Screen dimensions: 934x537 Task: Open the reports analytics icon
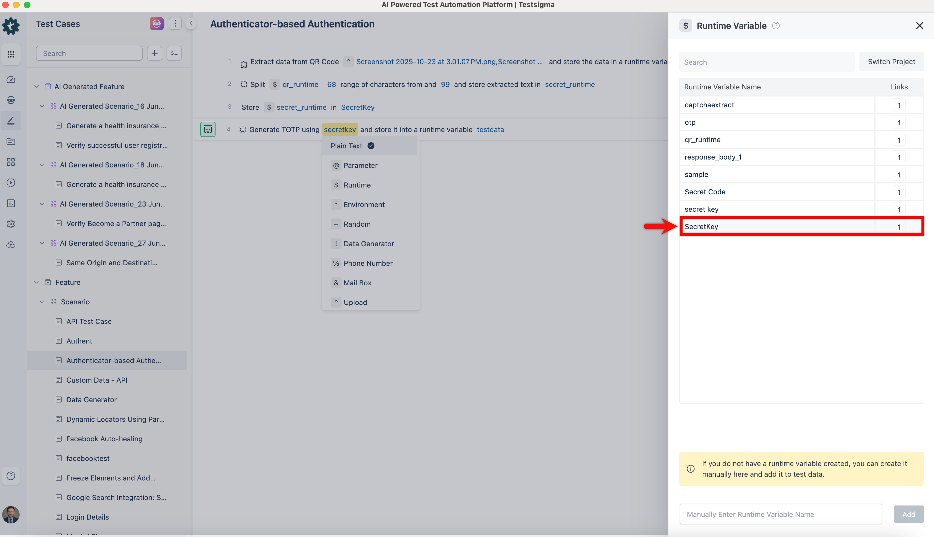[x=11, y=203]
